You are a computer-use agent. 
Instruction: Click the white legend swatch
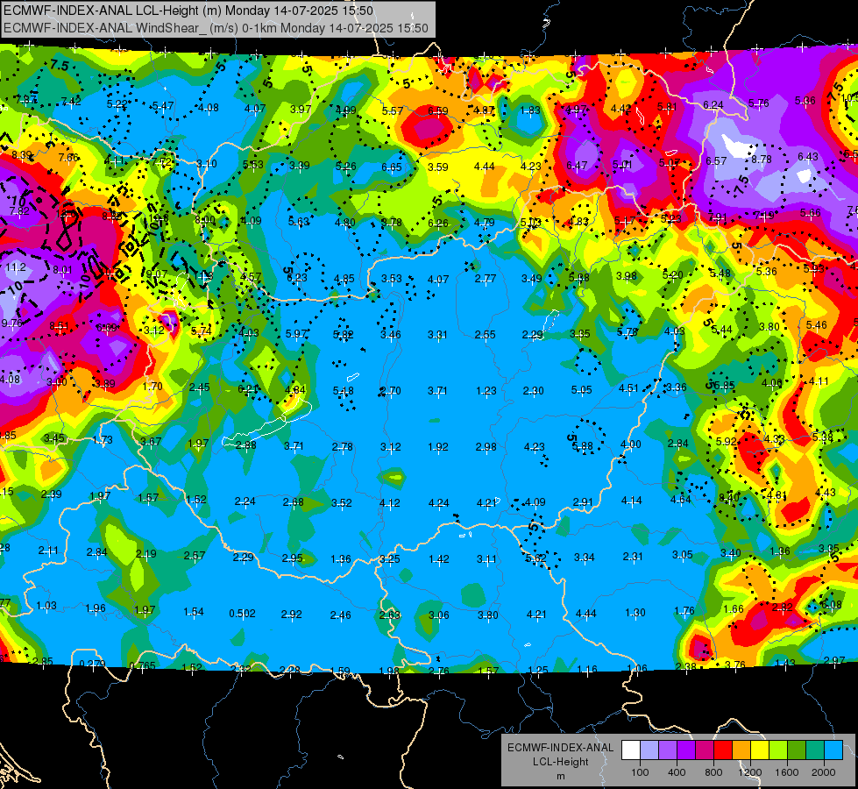[x=631, y=750]
